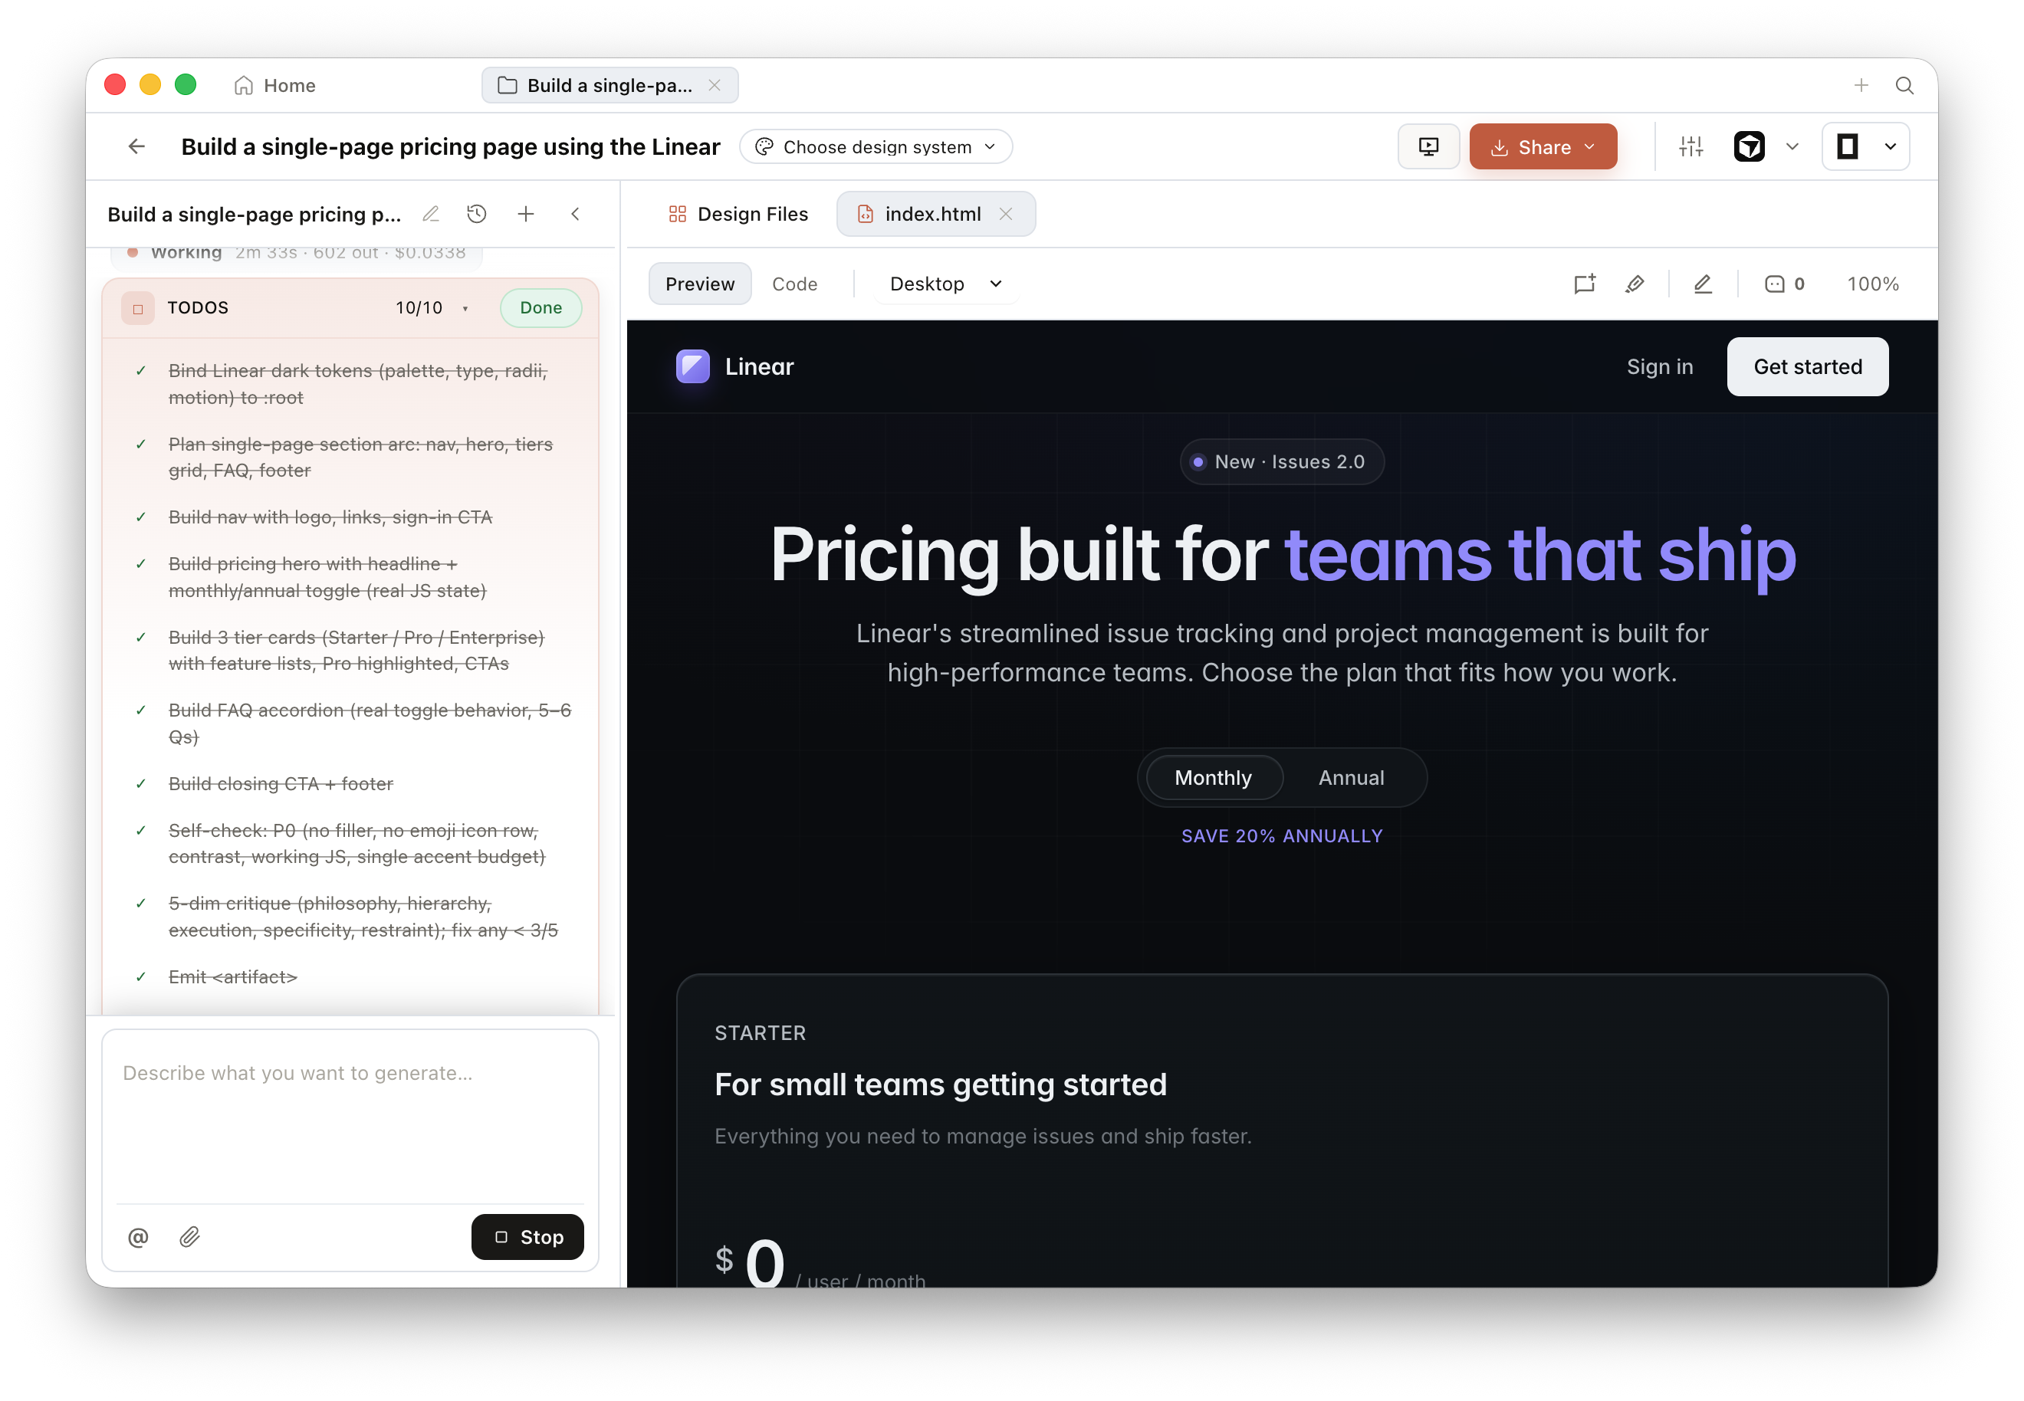Close the 'Build a single-pa...' window tab
The width and height of the screenshot is (2024, 1401).
[x=714, y=85]
